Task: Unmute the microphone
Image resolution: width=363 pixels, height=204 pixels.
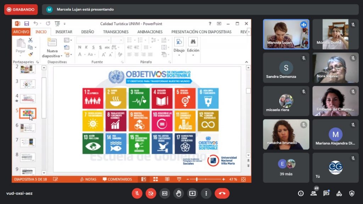Action: 137,193
